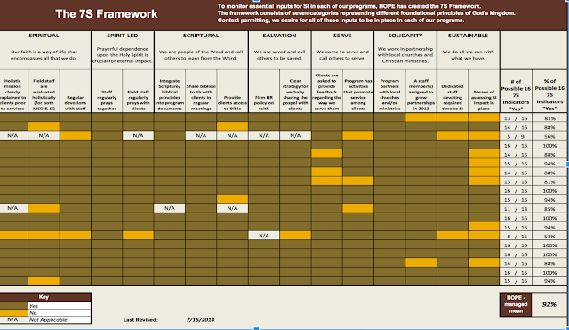
Task: Click the "No" legend label
Action: (x=33, y=313)
